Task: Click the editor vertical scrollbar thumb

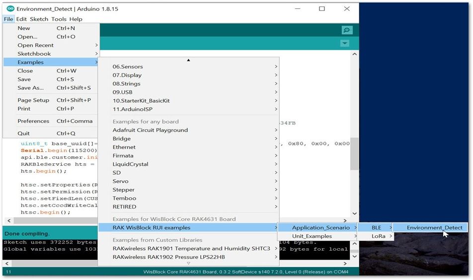Action: coord(355,154)
